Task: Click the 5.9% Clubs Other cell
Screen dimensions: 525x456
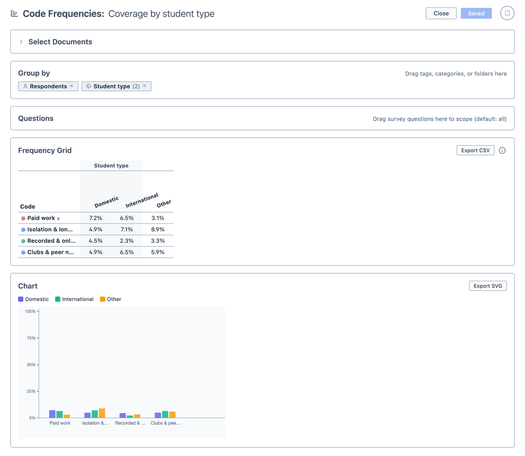Action: tap(158, 252)
